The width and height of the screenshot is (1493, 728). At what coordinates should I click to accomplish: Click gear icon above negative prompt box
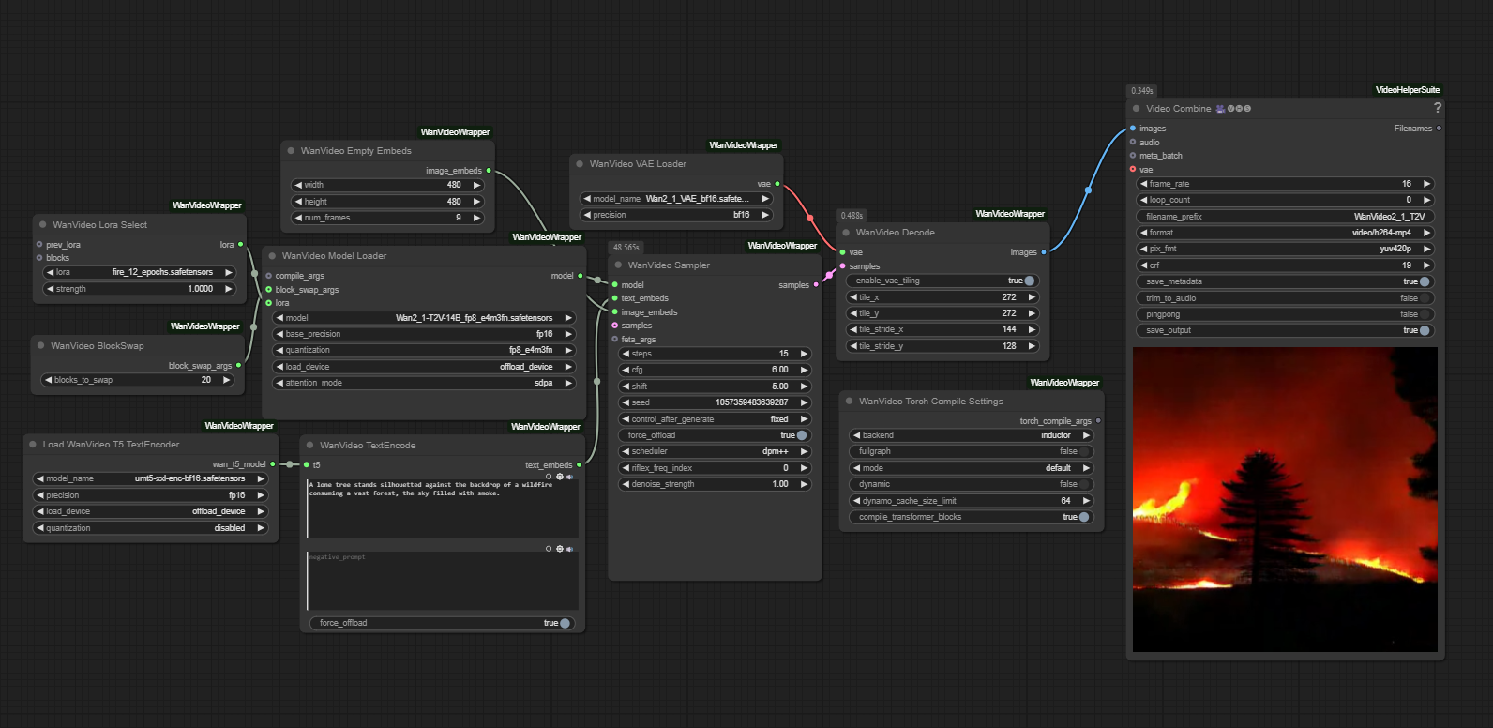point(560,549)
